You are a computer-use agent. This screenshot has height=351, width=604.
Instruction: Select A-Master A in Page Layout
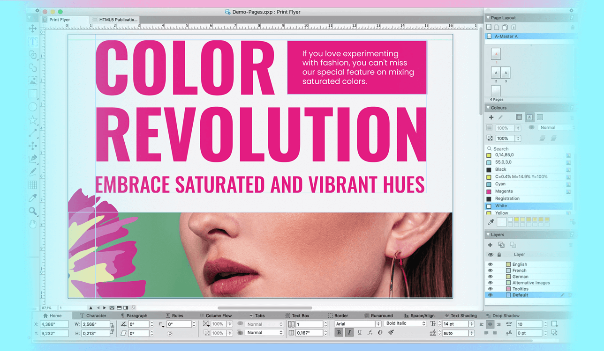pyautogui.click(x=516, y=36)
